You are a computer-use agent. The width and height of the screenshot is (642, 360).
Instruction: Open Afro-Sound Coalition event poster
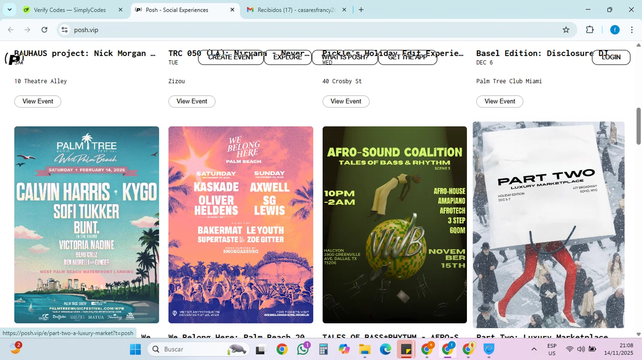(x=395, y=225)
